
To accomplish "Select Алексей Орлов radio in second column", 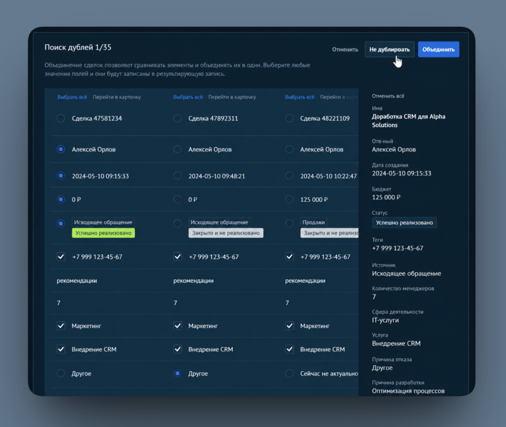I will pos(177,149).
